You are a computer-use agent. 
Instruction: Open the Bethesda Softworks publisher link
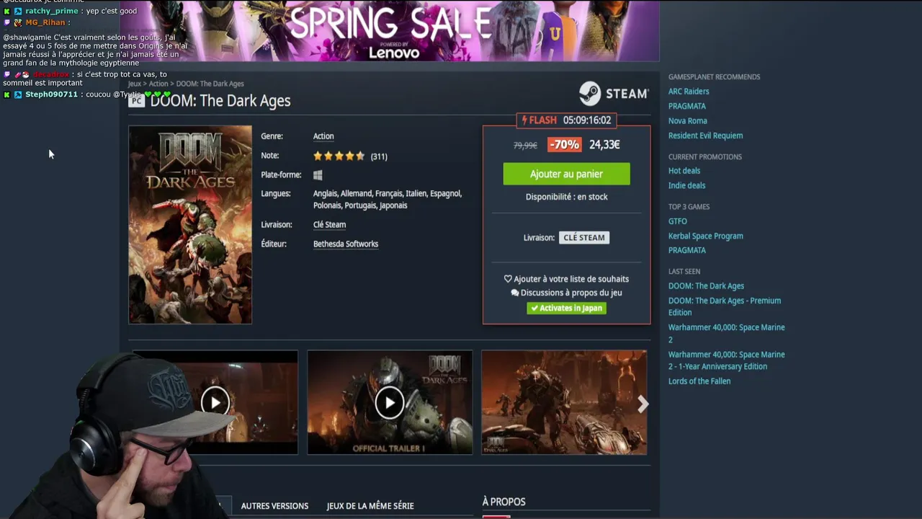pos(346,244)
